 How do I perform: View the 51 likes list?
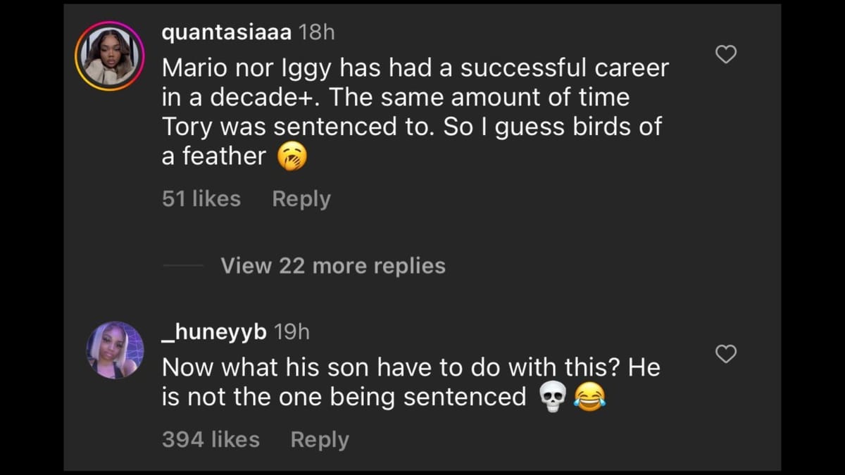[201, 199]
